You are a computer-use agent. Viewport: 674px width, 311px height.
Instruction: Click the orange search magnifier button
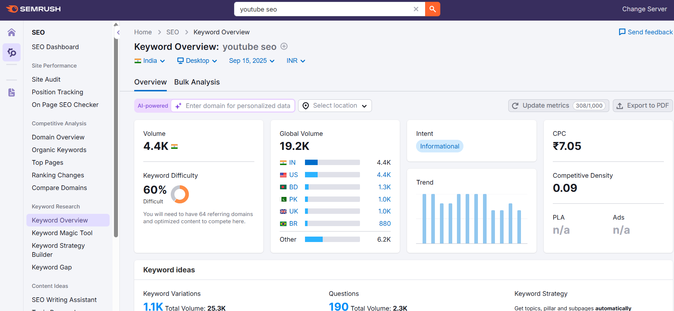pyautogui.click(x=433, y=9)
